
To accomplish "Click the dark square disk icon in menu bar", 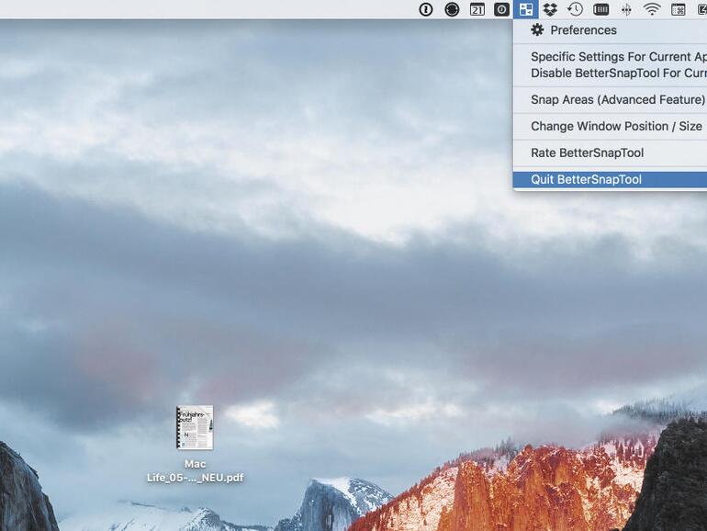I will (x=501, y=9).
